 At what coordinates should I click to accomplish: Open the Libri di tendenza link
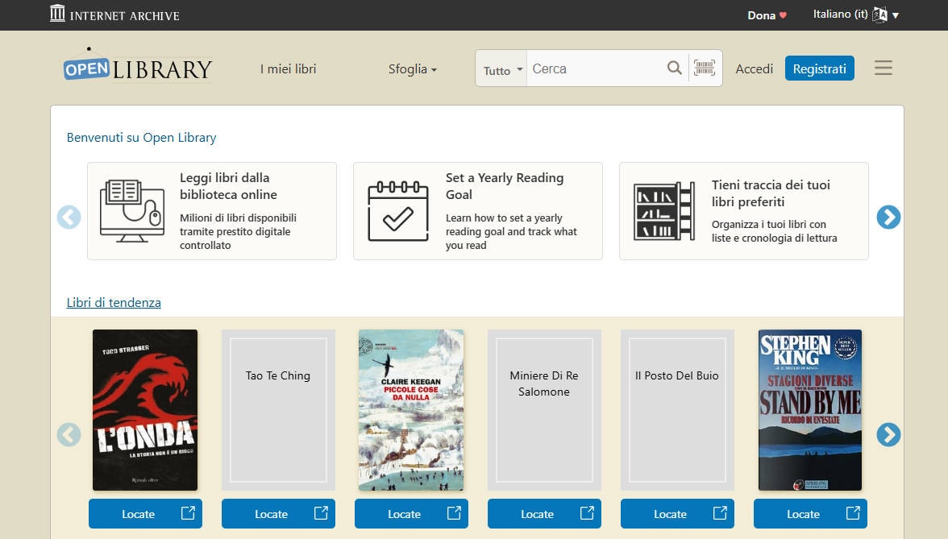tap(113, 302)
